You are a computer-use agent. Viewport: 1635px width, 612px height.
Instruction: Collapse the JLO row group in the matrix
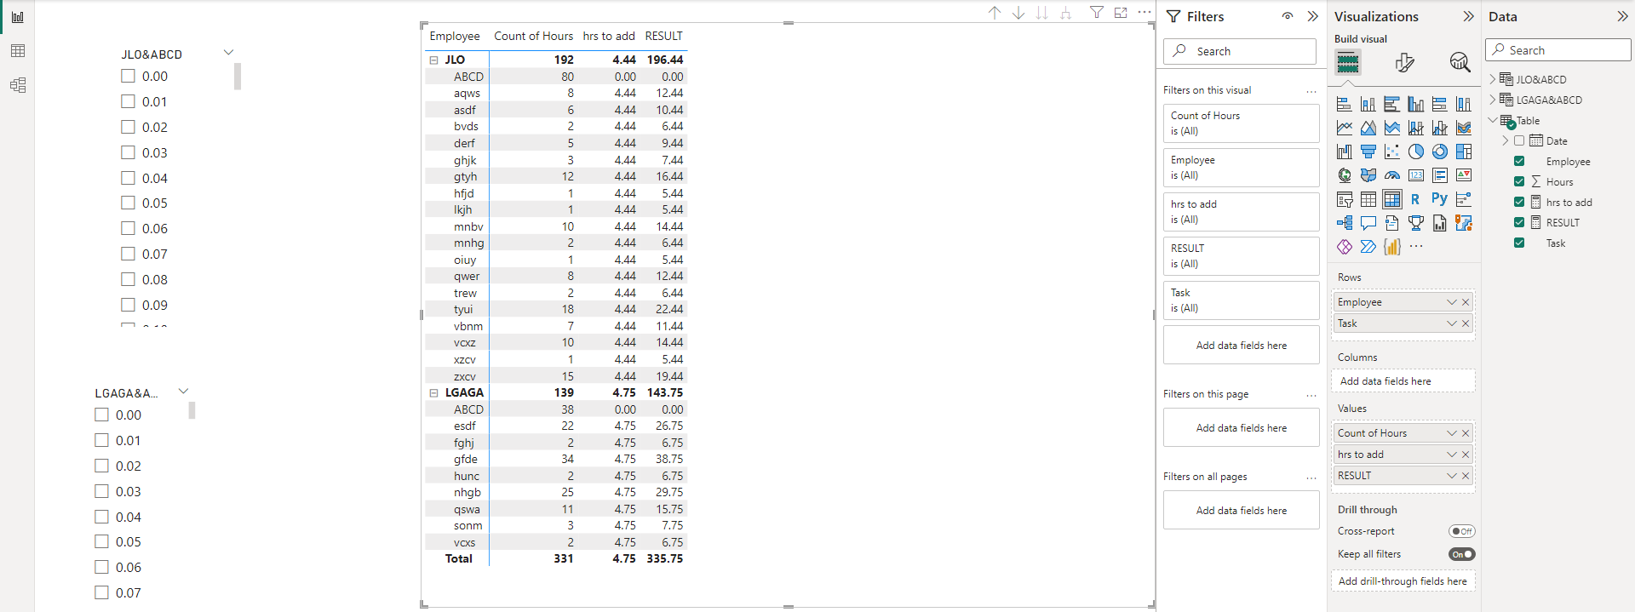[433, 60]
